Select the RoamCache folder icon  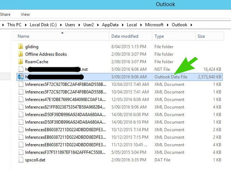20,61
